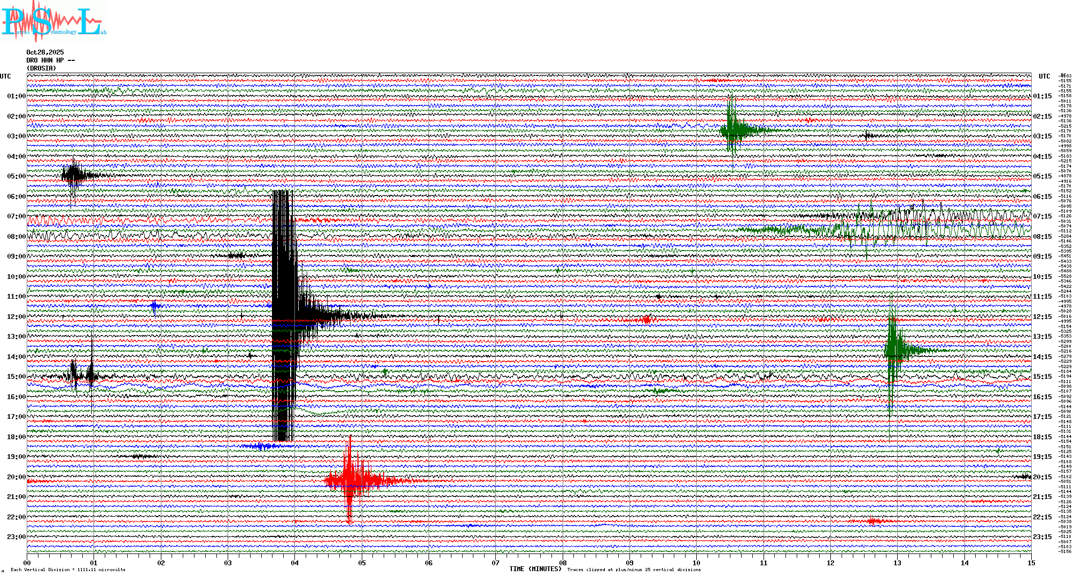Click minute 15 tick on bottom axis
The width and height of the screenshot is (1074, 577).
[x=1031, y=563]
